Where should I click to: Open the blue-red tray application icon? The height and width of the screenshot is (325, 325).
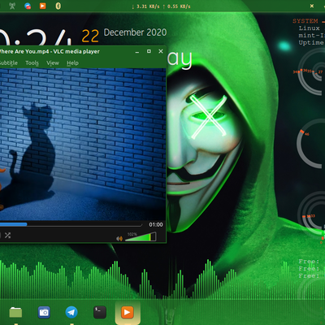pyautogui.click(x=28, y=6)
